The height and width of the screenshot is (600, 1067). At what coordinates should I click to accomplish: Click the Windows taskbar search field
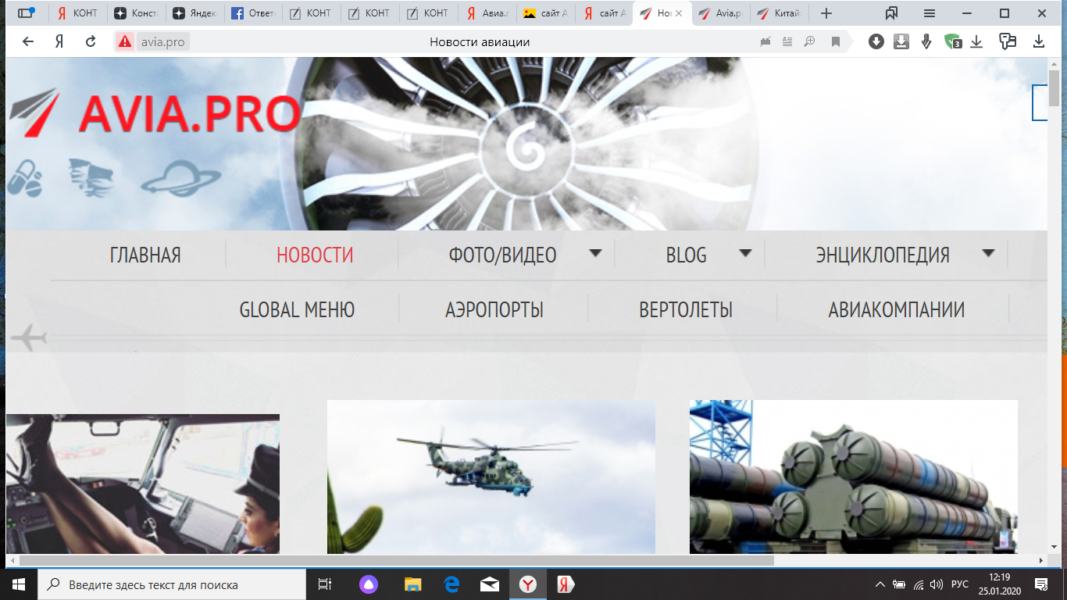(172, 584)
